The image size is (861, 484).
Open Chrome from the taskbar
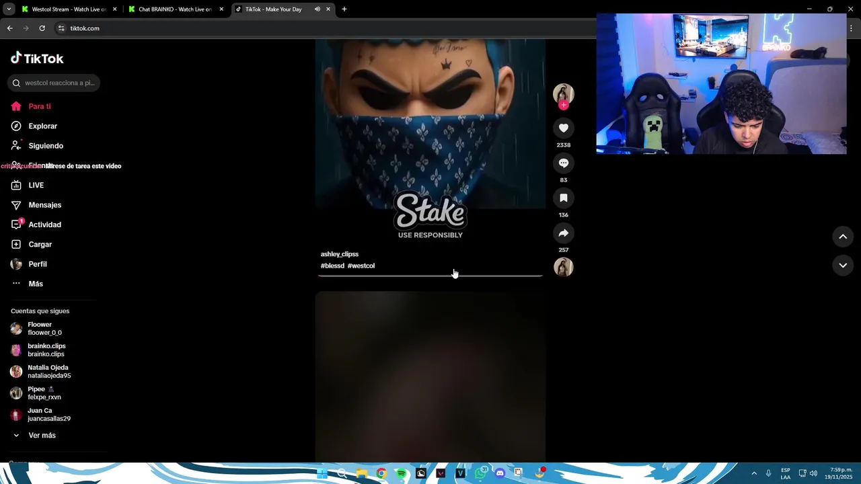[381, 473]
